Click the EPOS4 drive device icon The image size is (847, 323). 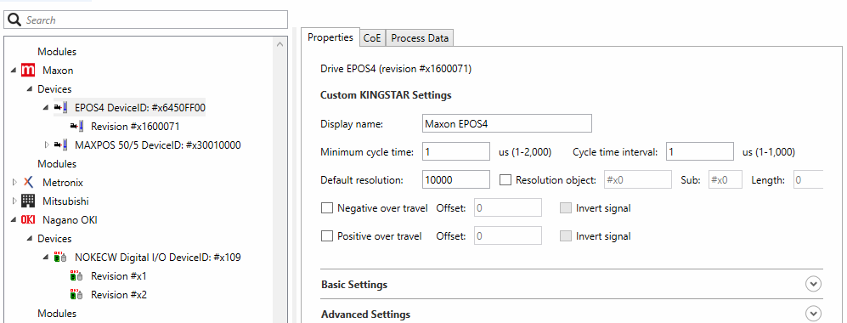(x=60, y=108)
